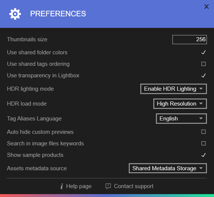This screenshot has height=197, width=214.
Task: Open the Enable HDR Lighting dropdown
Action: [173, 89]
